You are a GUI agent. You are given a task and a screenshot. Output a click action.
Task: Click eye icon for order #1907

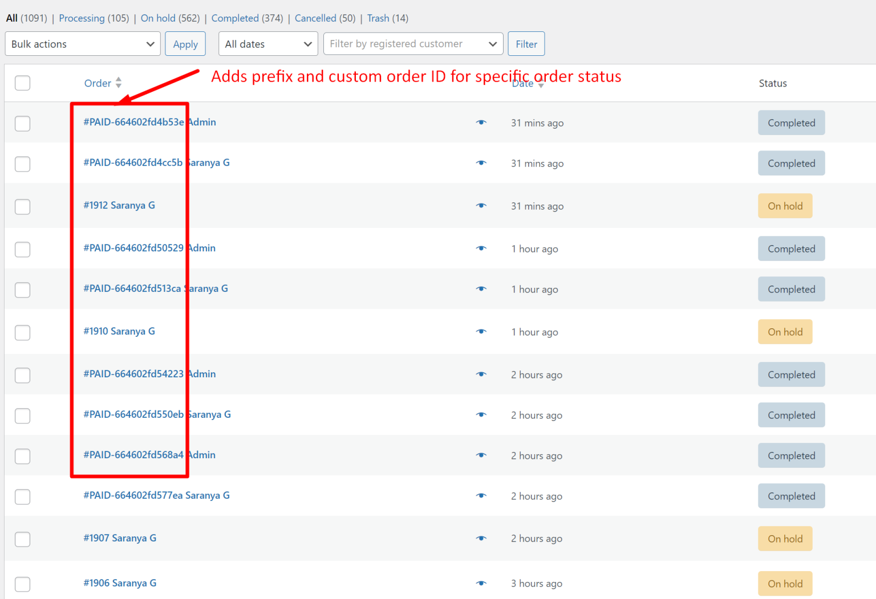coord(481,539)
